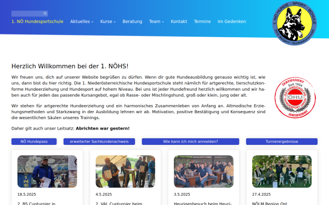Open the Im Gedenken page
Screen dimensions: 329x205
coord(231,21)
